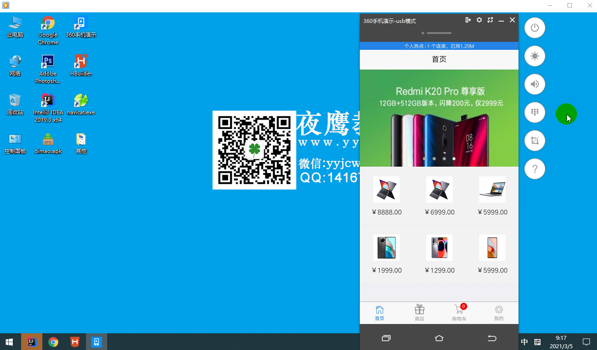Tap the phone product priced ¥1999.00
Image resolution: width=597 pixels, height=350 pixels.
coord(387,248)
